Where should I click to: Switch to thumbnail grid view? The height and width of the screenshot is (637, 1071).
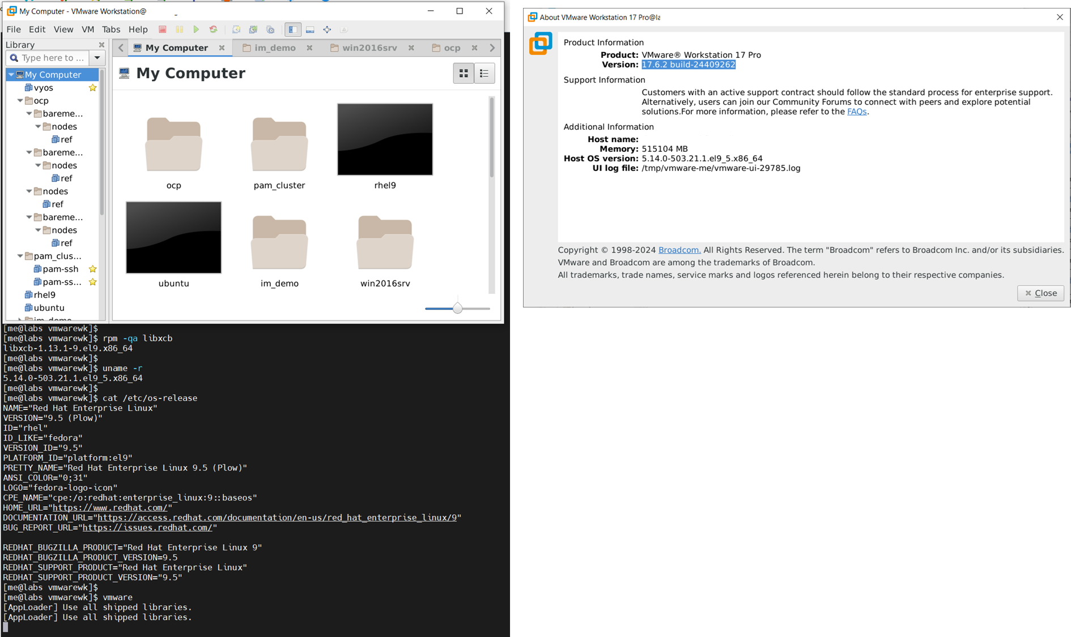(x=464, y=73)
